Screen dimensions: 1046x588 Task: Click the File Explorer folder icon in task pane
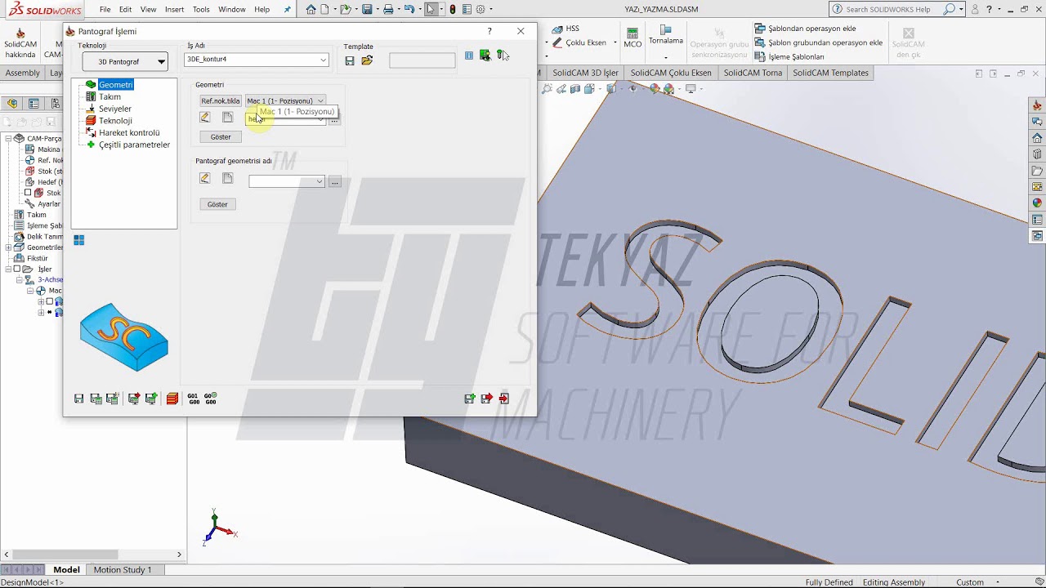(1037, 171)
